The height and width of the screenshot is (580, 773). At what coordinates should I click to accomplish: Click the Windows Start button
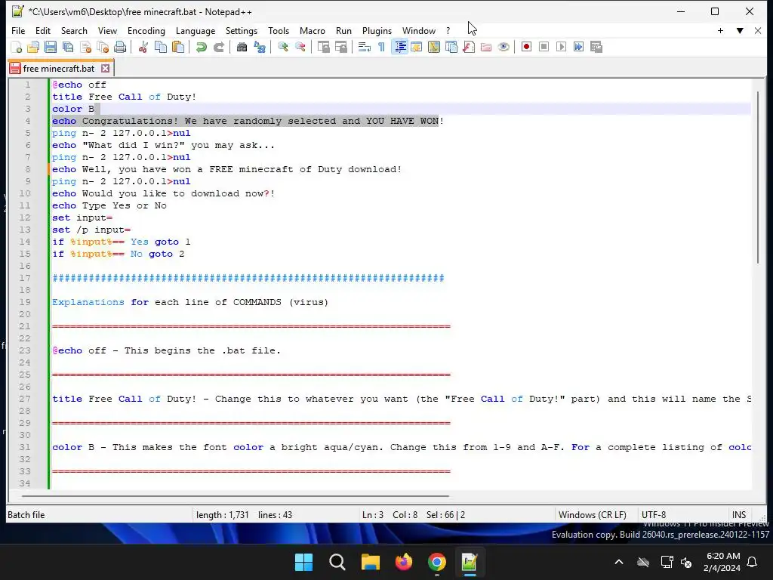[x=303, y=562]
